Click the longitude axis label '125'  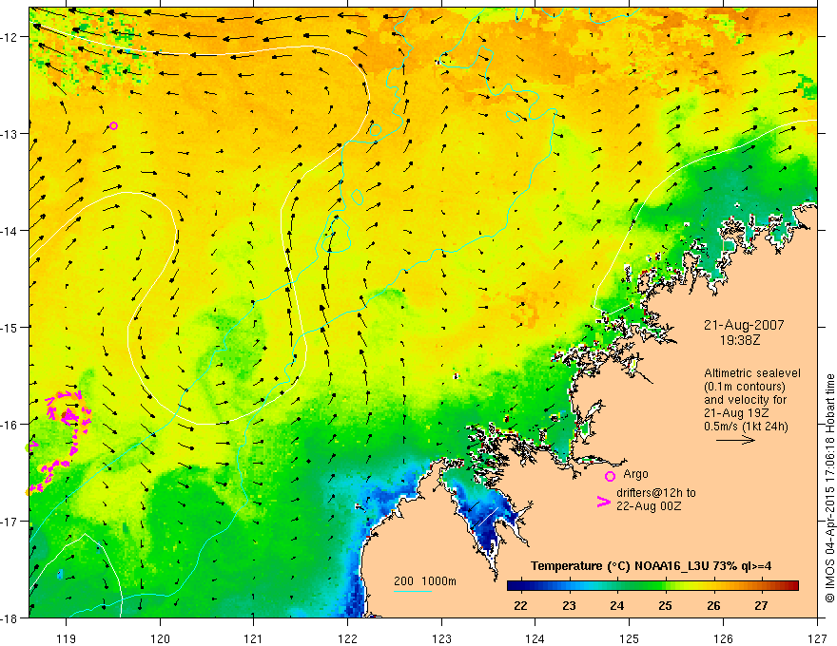point(630,638)
